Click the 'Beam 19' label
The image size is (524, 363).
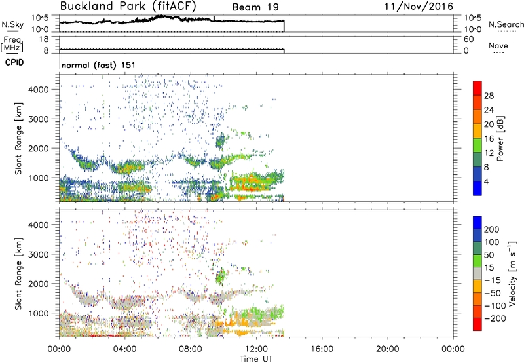(255, 7)
